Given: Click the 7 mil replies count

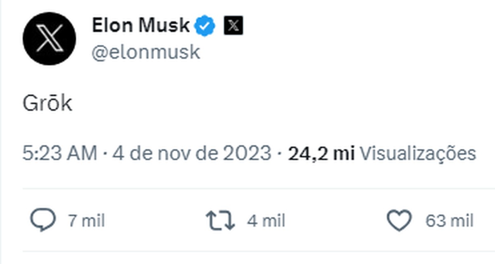Looking at the screenshot, I should click(x=87, y=221).
